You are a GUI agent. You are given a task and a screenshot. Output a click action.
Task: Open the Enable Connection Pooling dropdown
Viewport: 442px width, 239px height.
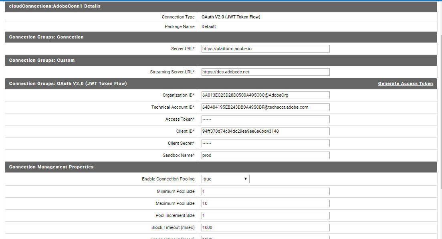click(x=226, y=179)
